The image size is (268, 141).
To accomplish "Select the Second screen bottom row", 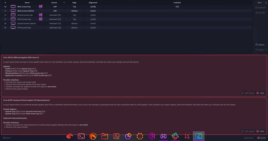I will [26, 24].
